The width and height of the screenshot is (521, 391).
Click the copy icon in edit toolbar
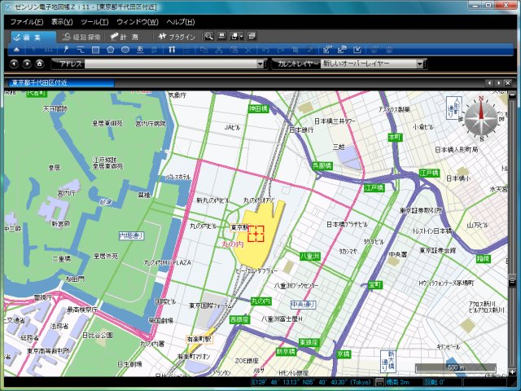coord(204,50)
